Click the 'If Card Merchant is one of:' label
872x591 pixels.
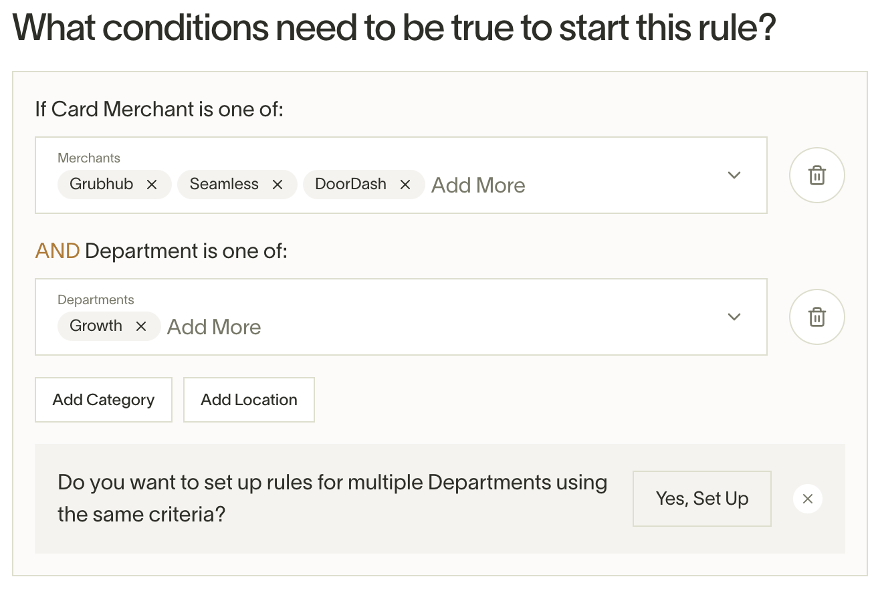(159, 109)
